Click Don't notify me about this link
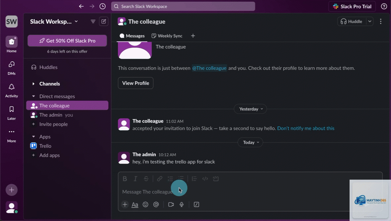 coord(306,128)
